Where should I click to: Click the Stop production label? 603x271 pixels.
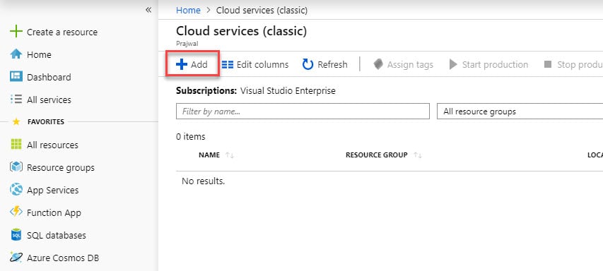[x=580, y=65]
